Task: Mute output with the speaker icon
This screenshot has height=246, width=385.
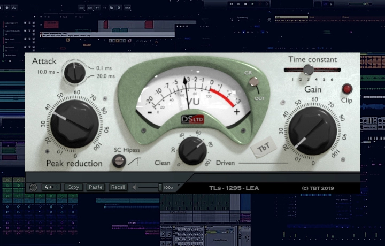Action: click(x=134, y=187)
